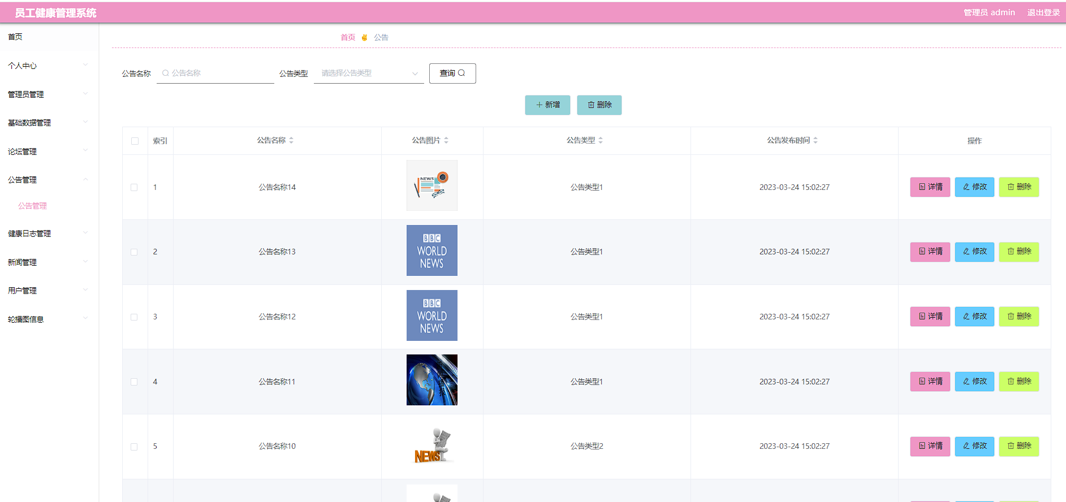Open 详情 for 公告名称13

click(x=930, y=252)
